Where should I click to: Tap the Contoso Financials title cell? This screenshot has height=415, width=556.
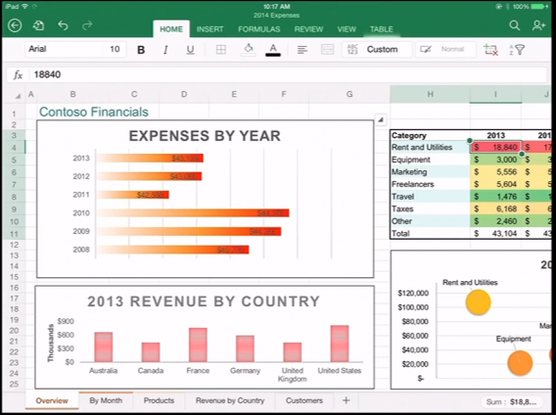(94, 113)
